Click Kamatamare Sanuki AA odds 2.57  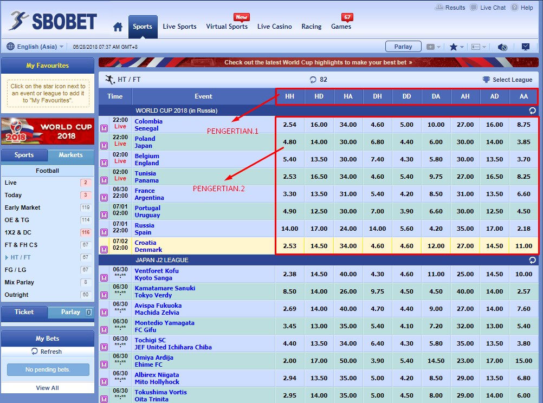[x=523, y=291]
